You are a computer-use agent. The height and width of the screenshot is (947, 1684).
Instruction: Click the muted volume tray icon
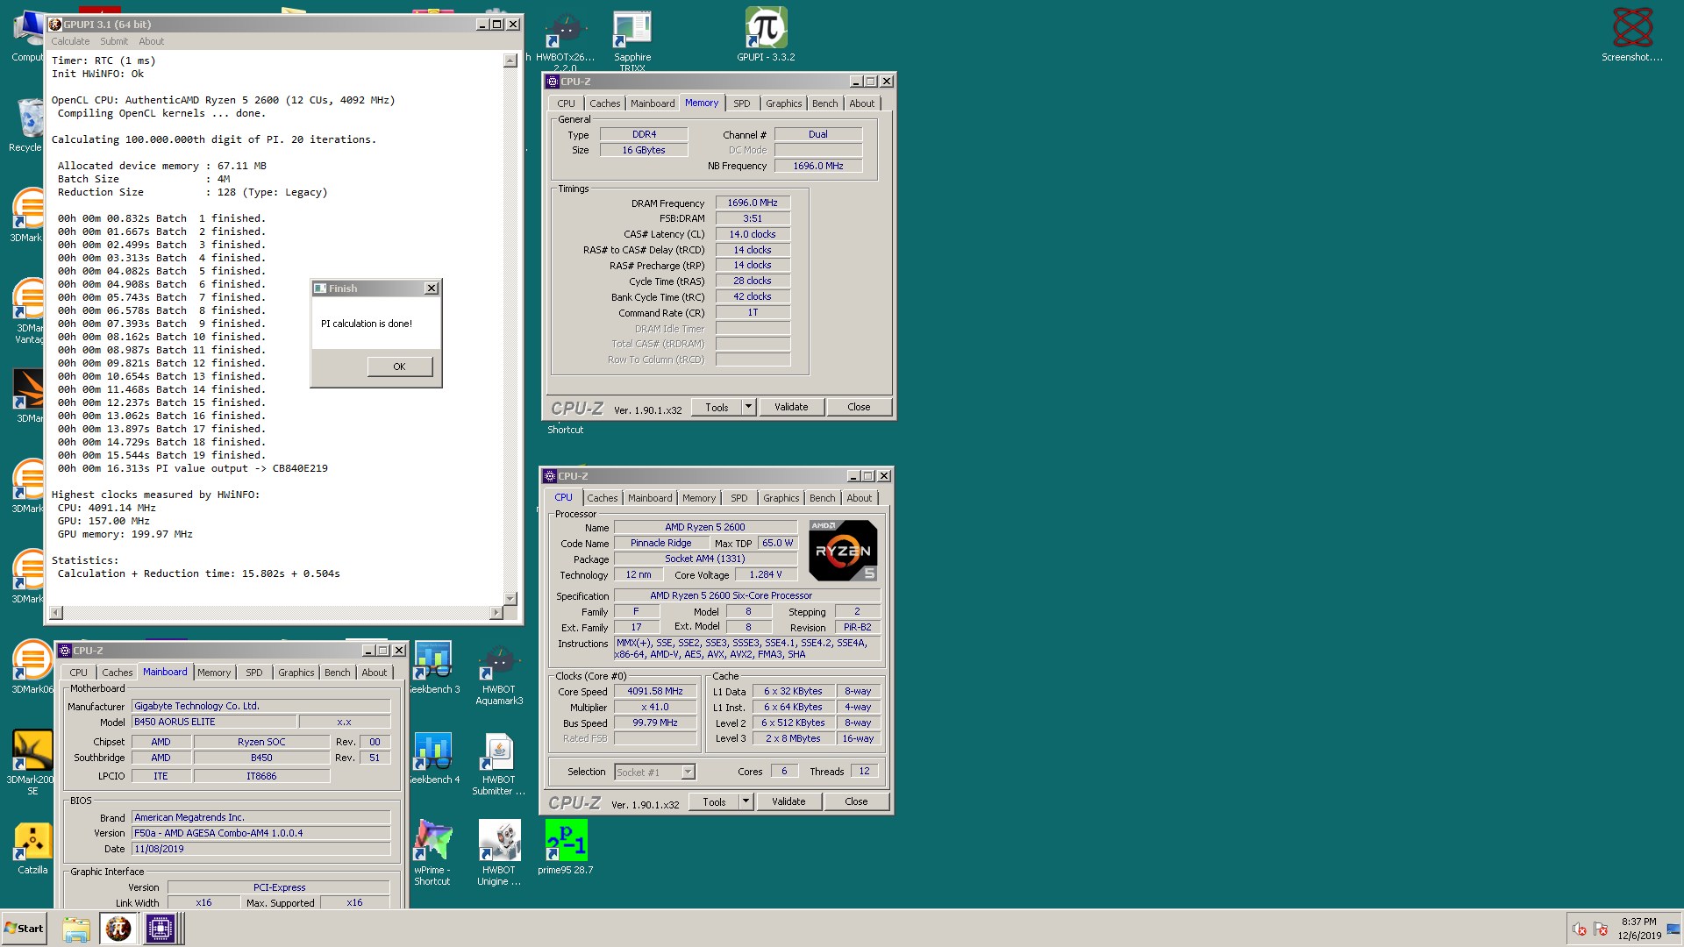pyautogui.click(x=1579, y=929)
